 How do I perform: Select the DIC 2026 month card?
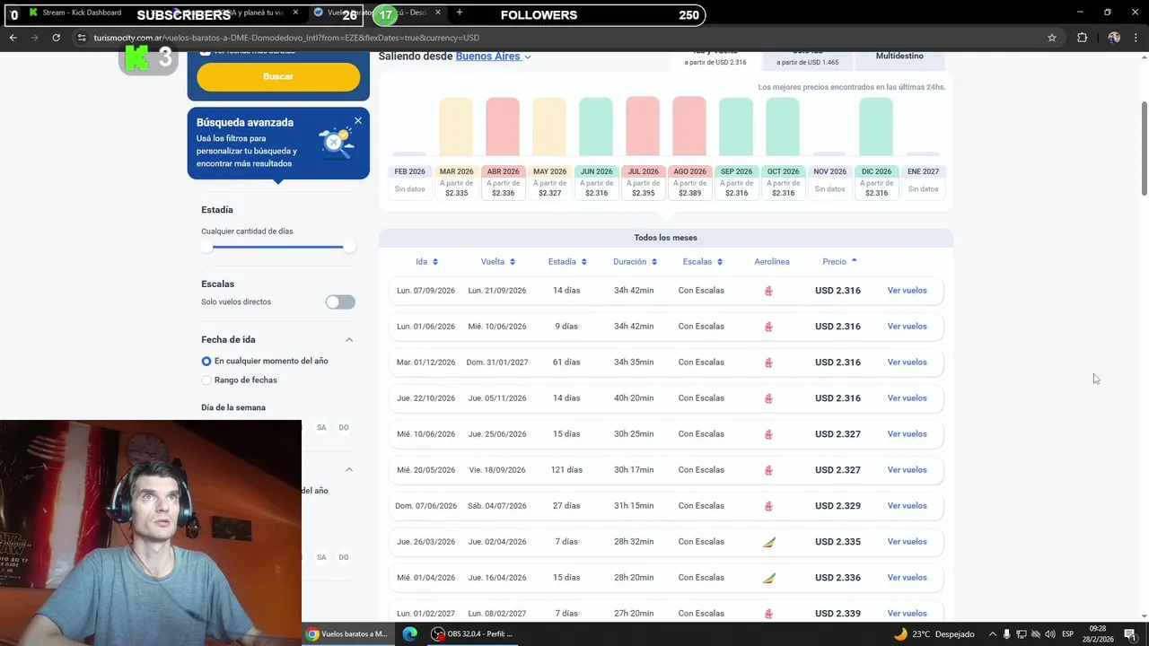click(x=876, y=182)
